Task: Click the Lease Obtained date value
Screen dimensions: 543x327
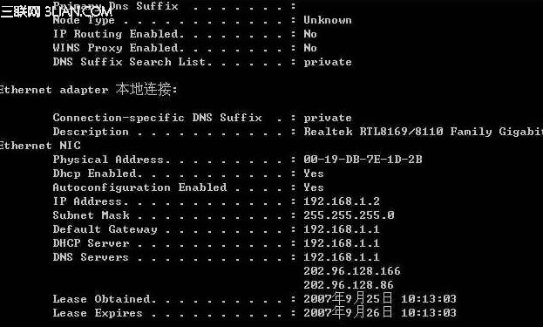Action: (380, 298)
